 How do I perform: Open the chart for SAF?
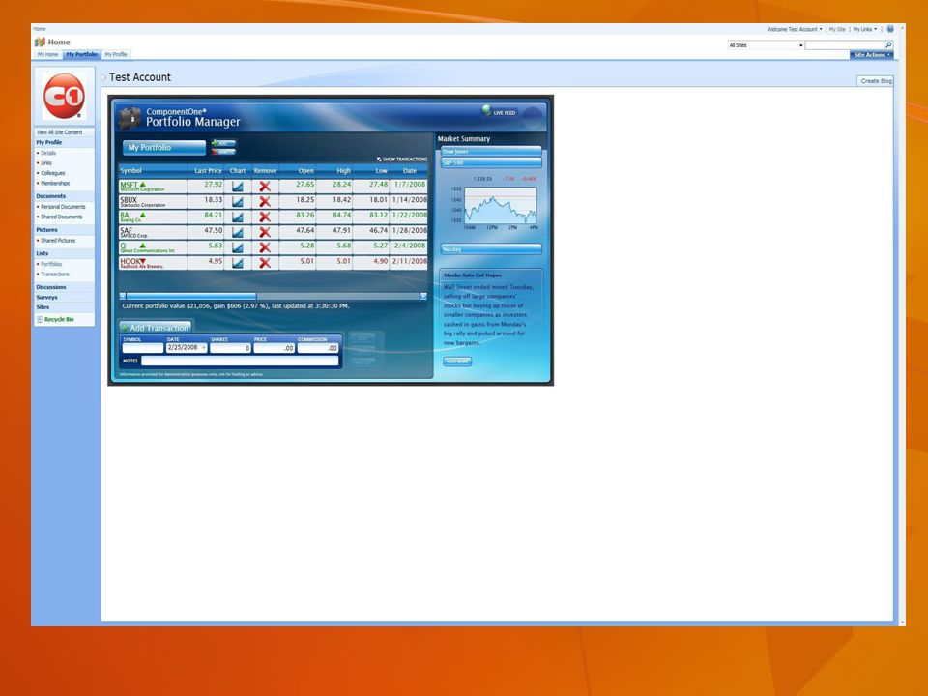tap(238, 233)
